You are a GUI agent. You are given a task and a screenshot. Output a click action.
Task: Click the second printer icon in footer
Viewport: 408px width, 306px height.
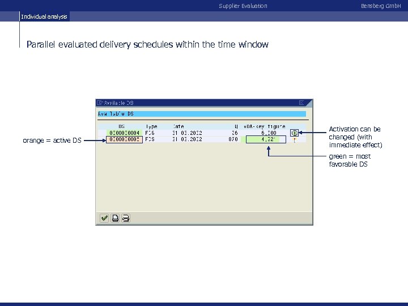(126, 218)
